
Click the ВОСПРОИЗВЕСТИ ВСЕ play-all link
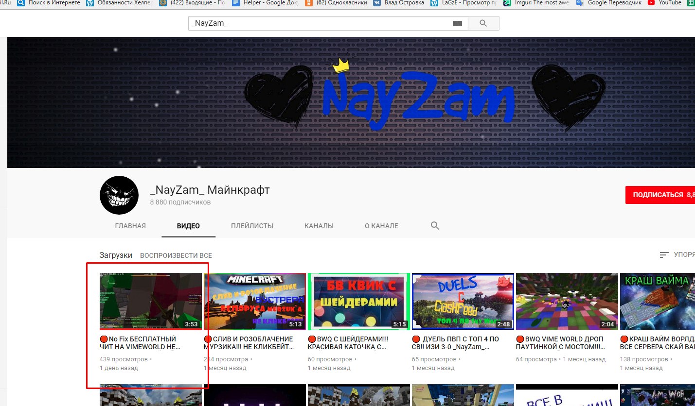(176, 255)
